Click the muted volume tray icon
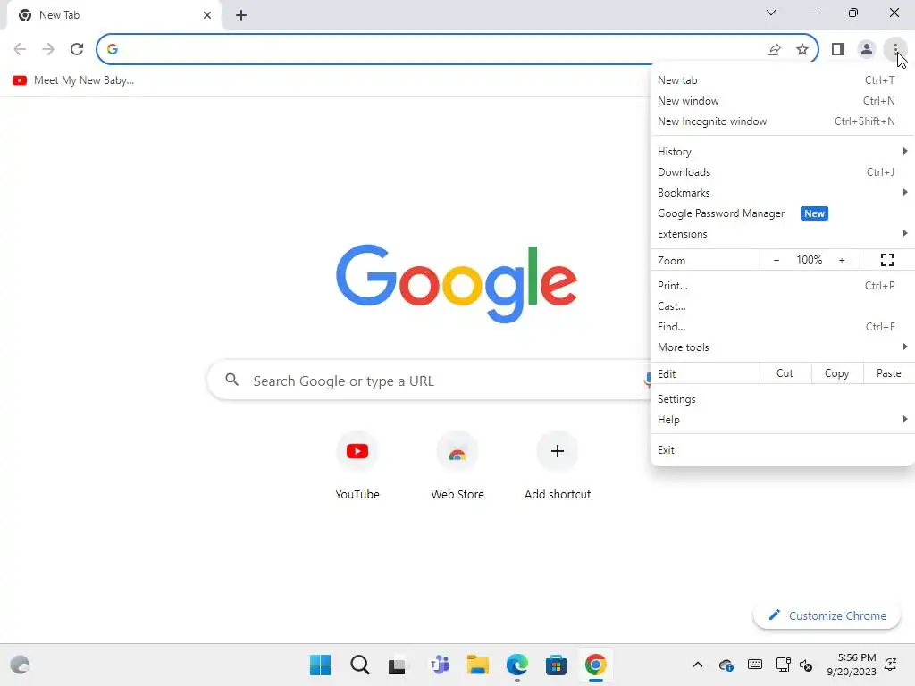Image resolution: width=915 pixels, height=686 pixels. pyautogui.click(x=806, y=665)
